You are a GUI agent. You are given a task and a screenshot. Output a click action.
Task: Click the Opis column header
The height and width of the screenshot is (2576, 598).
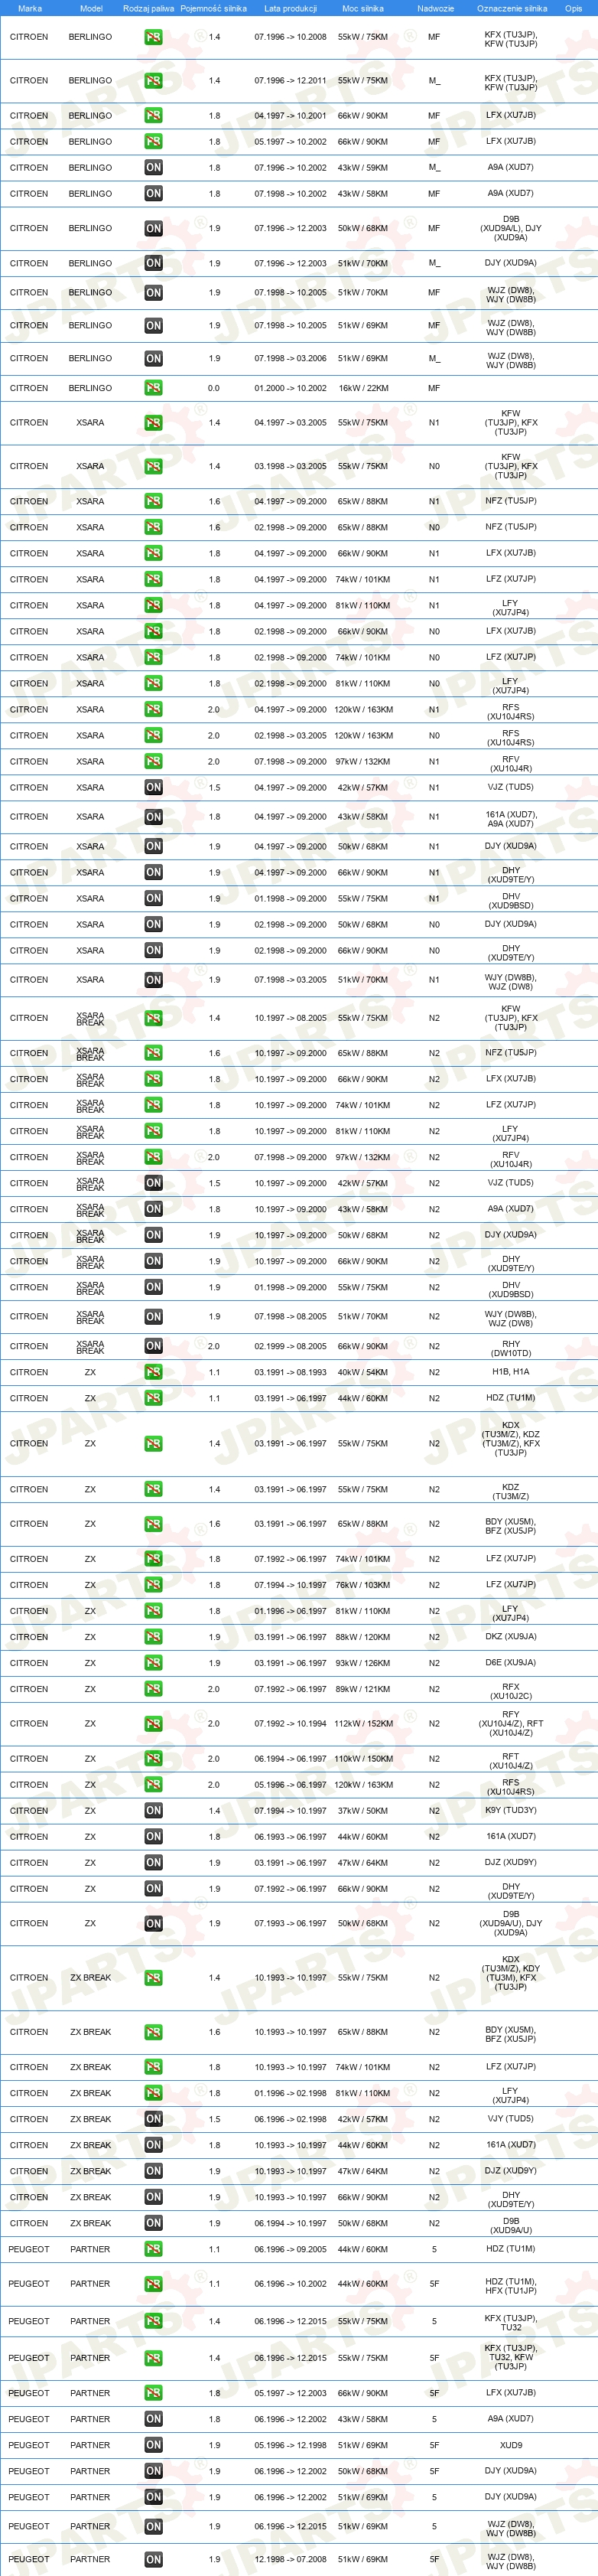573,8
